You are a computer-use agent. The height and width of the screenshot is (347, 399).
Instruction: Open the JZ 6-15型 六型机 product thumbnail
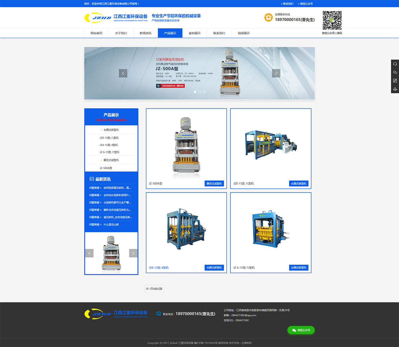271,230
